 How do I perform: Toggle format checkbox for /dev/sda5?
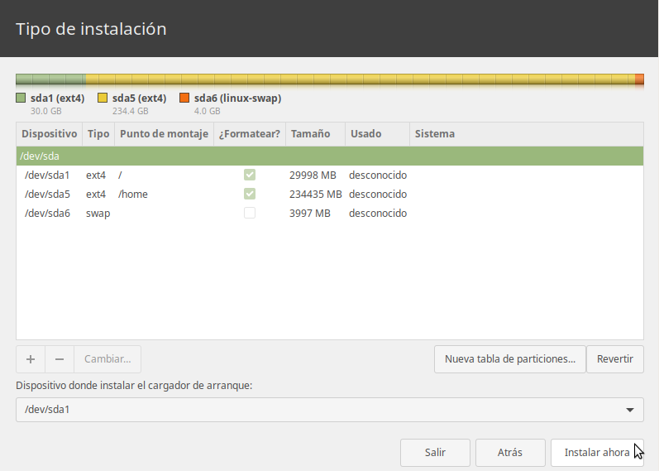pyautogui.click(x=249, y=195)
